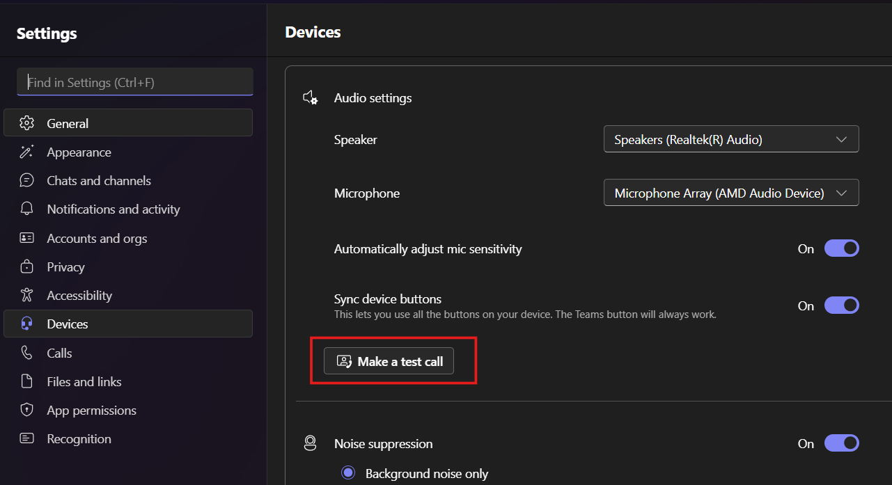The height and width of the screenshot is (485, 892).
Task: Click the Chats and channels bubble icon
Action: 27,180
